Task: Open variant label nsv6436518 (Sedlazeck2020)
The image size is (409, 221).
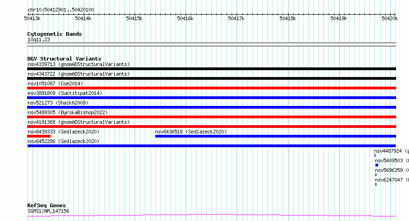Action: pyautogui.click(x=191, y=132)
